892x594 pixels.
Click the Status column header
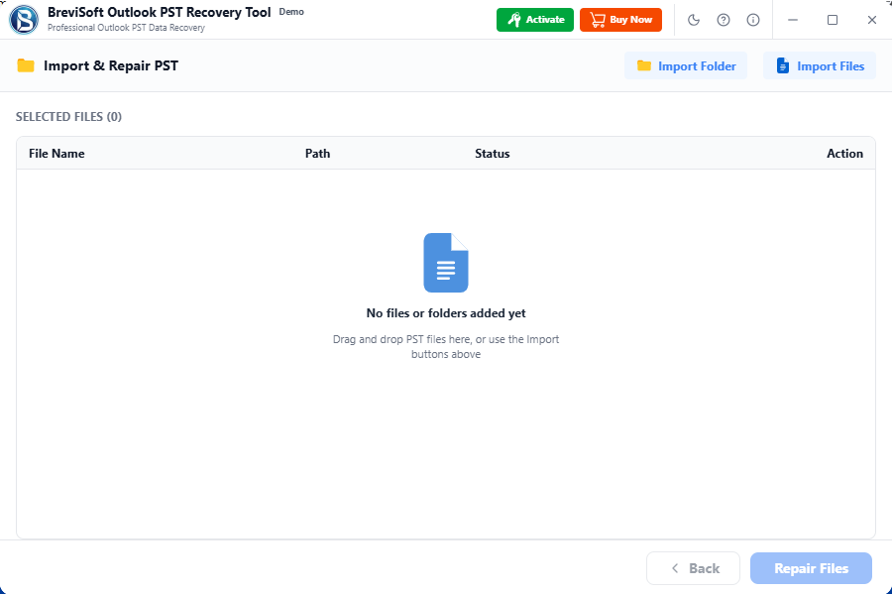click(x=492, y=154)
